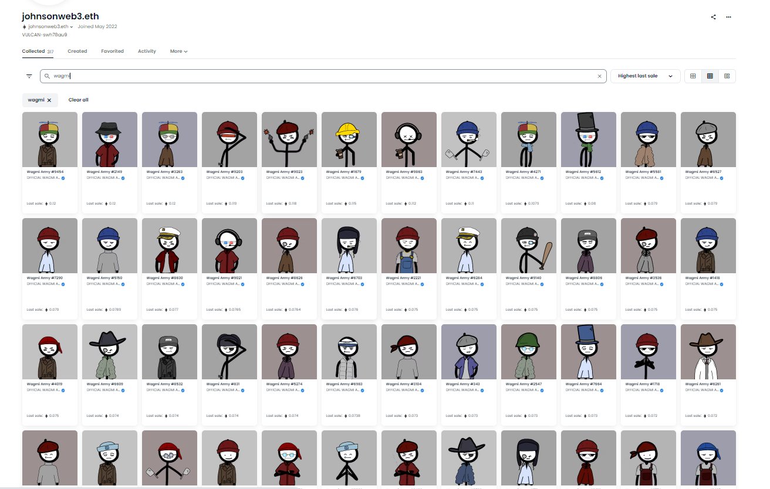Open the Highest last sale sort dropdown
This screenshot has height=489, width=770.
[x=646, y=76]
